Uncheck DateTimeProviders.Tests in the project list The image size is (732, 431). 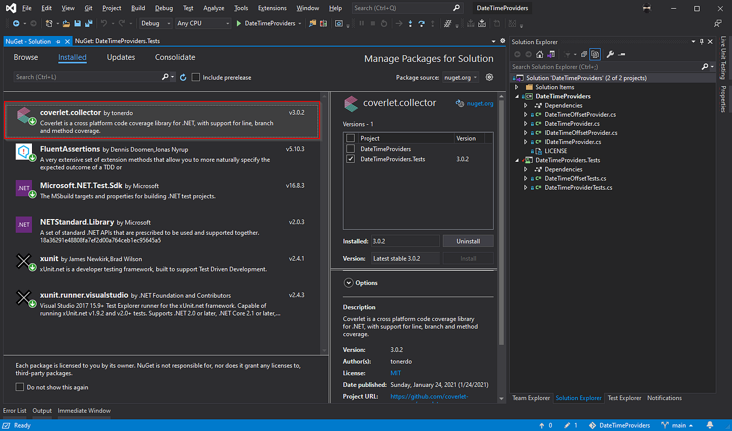click(351, 159)
